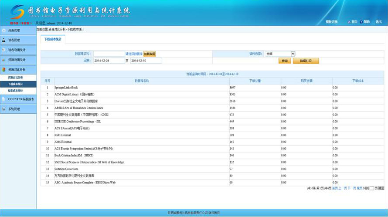The image size is (388, 217).
Task: Click the 系统管理 sidebar icon
Action: (x=4, y=109)
